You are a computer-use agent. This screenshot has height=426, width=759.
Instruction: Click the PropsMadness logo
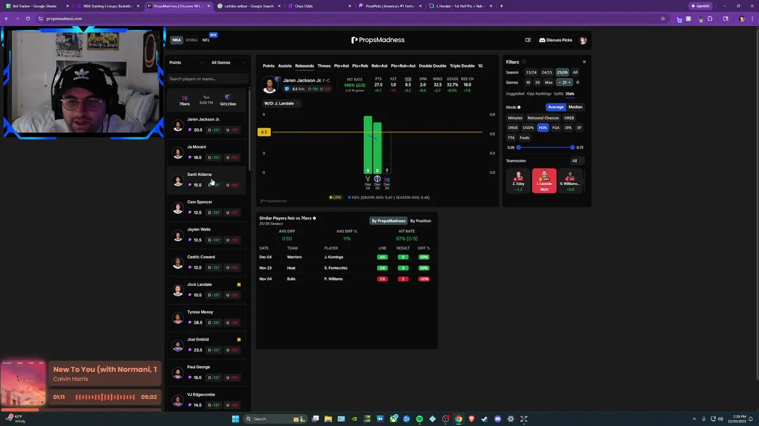point(378,40)
